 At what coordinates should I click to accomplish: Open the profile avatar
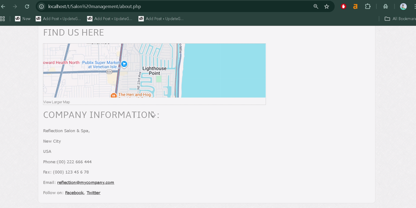[403, 6]
